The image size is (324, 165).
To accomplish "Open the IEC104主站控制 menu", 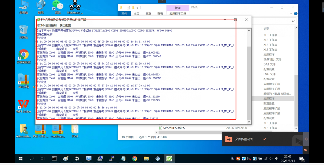I will coord(47,26).
